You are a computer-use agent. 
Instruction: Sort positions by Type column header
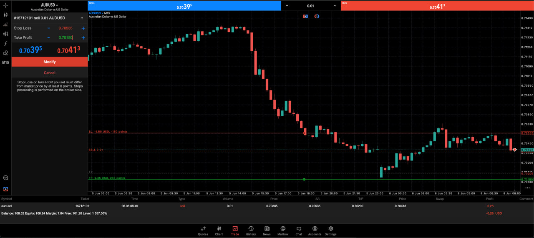pyautogui.click(x=181, y=199)
